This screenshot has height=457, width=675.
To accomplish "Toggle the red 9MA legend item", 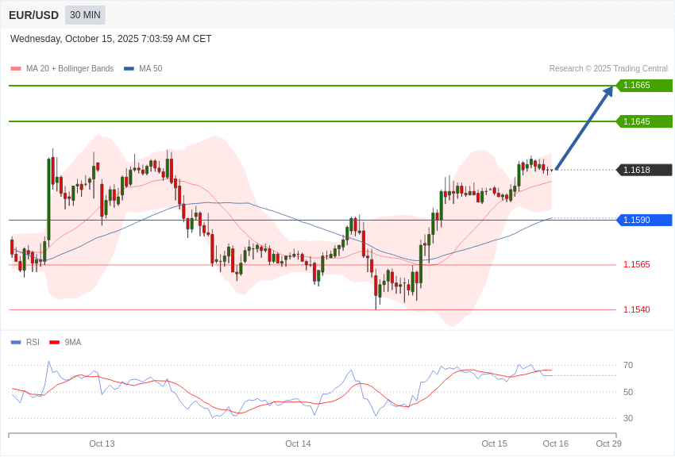I will coord(65,343).
